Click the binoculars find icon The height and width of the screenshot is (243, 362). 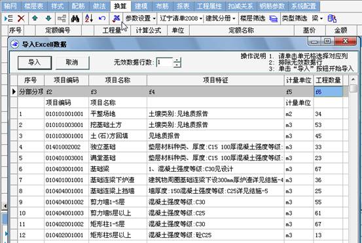click(x=75, y=18)
